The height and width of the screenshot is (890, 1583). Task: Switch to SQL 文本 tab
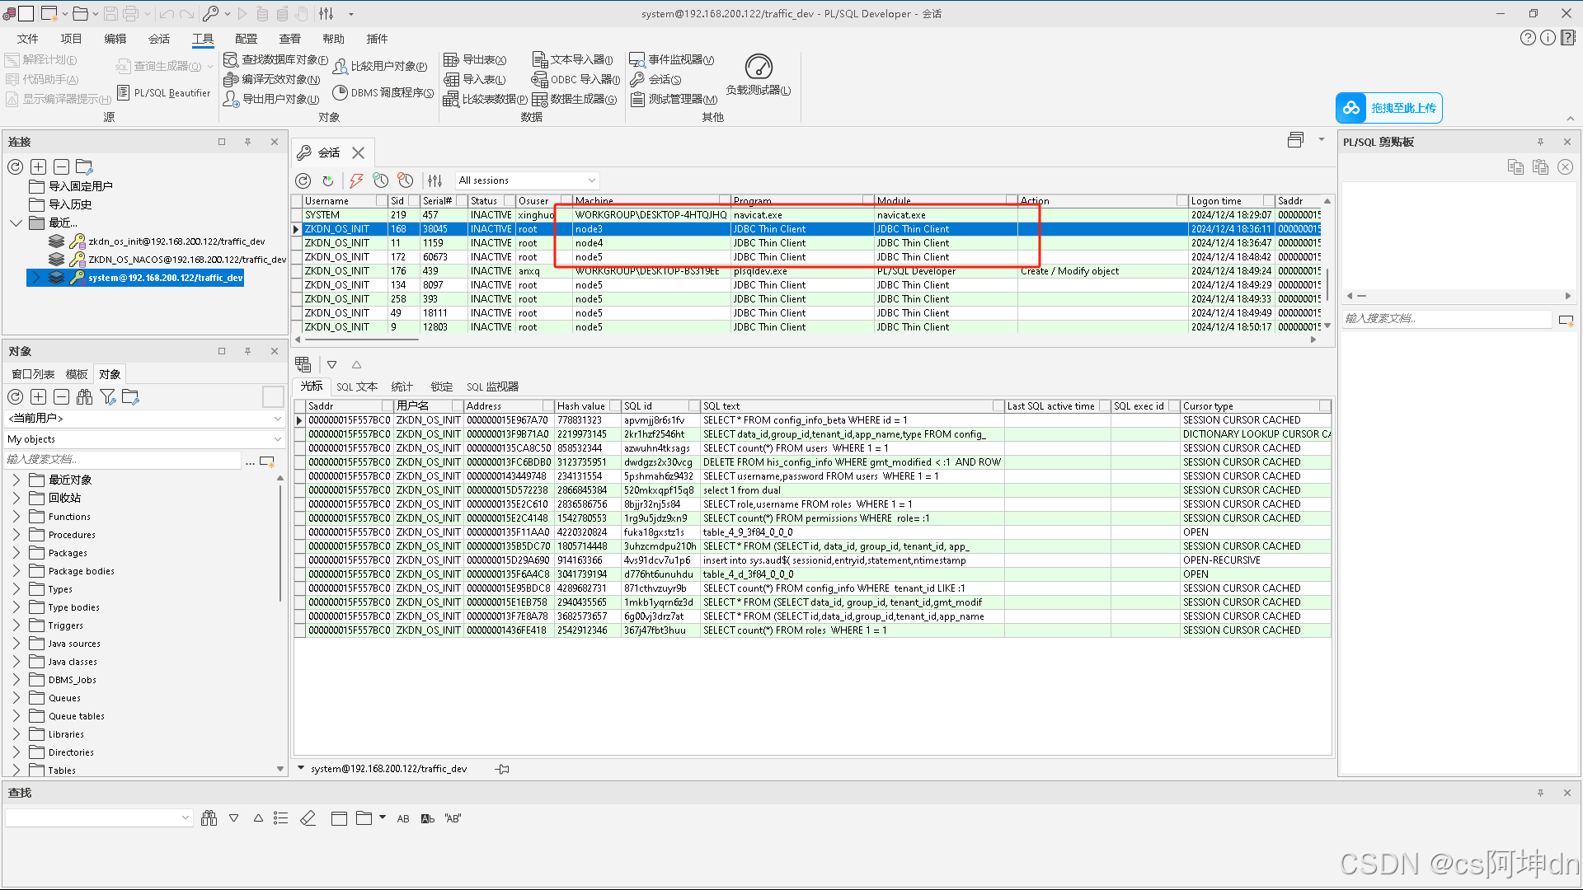coord(356,386)
